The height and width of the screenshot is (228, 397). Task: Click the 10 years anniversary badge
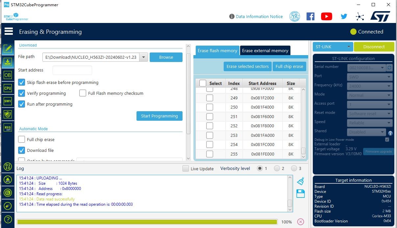point(295,16)
